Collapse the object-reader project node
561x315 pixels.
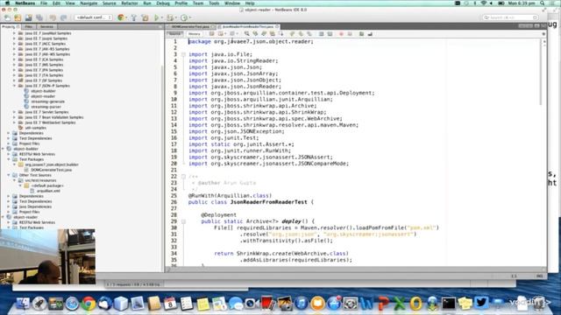[x=4, y=217]
